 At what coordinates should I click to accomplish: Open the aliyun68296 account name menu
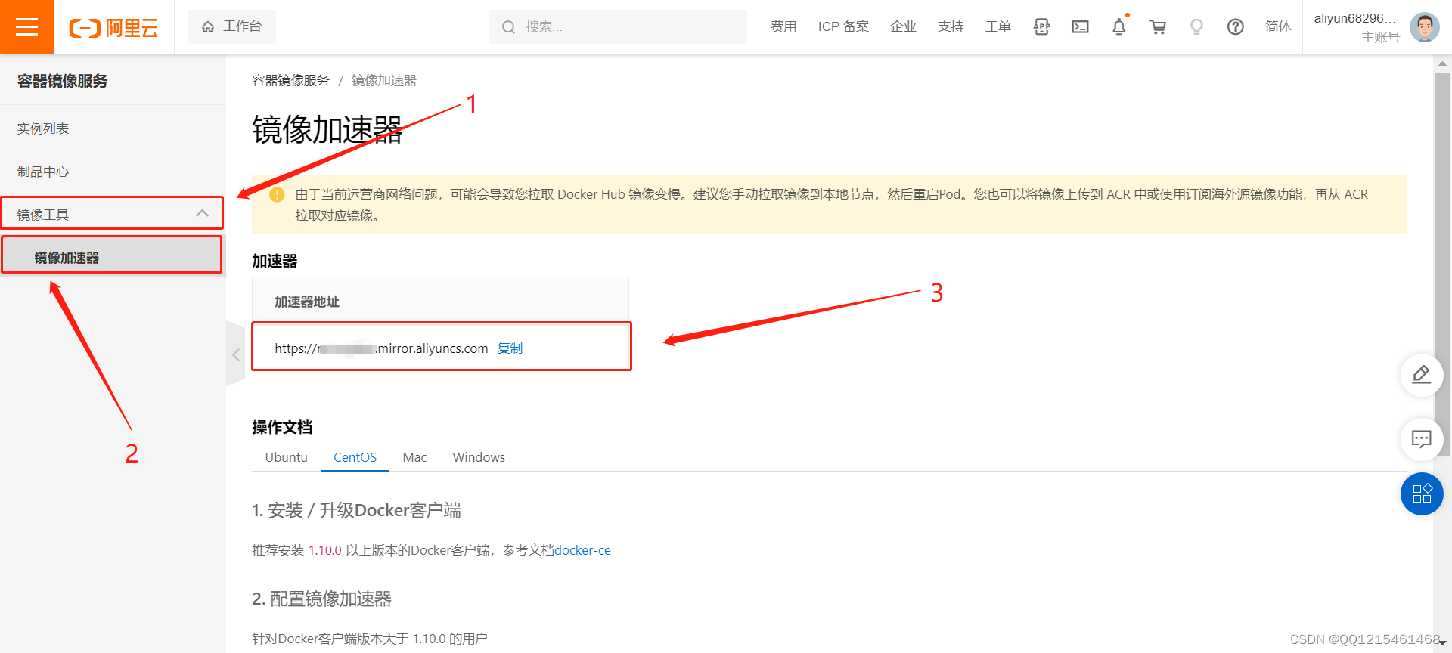click(1355, 18)
